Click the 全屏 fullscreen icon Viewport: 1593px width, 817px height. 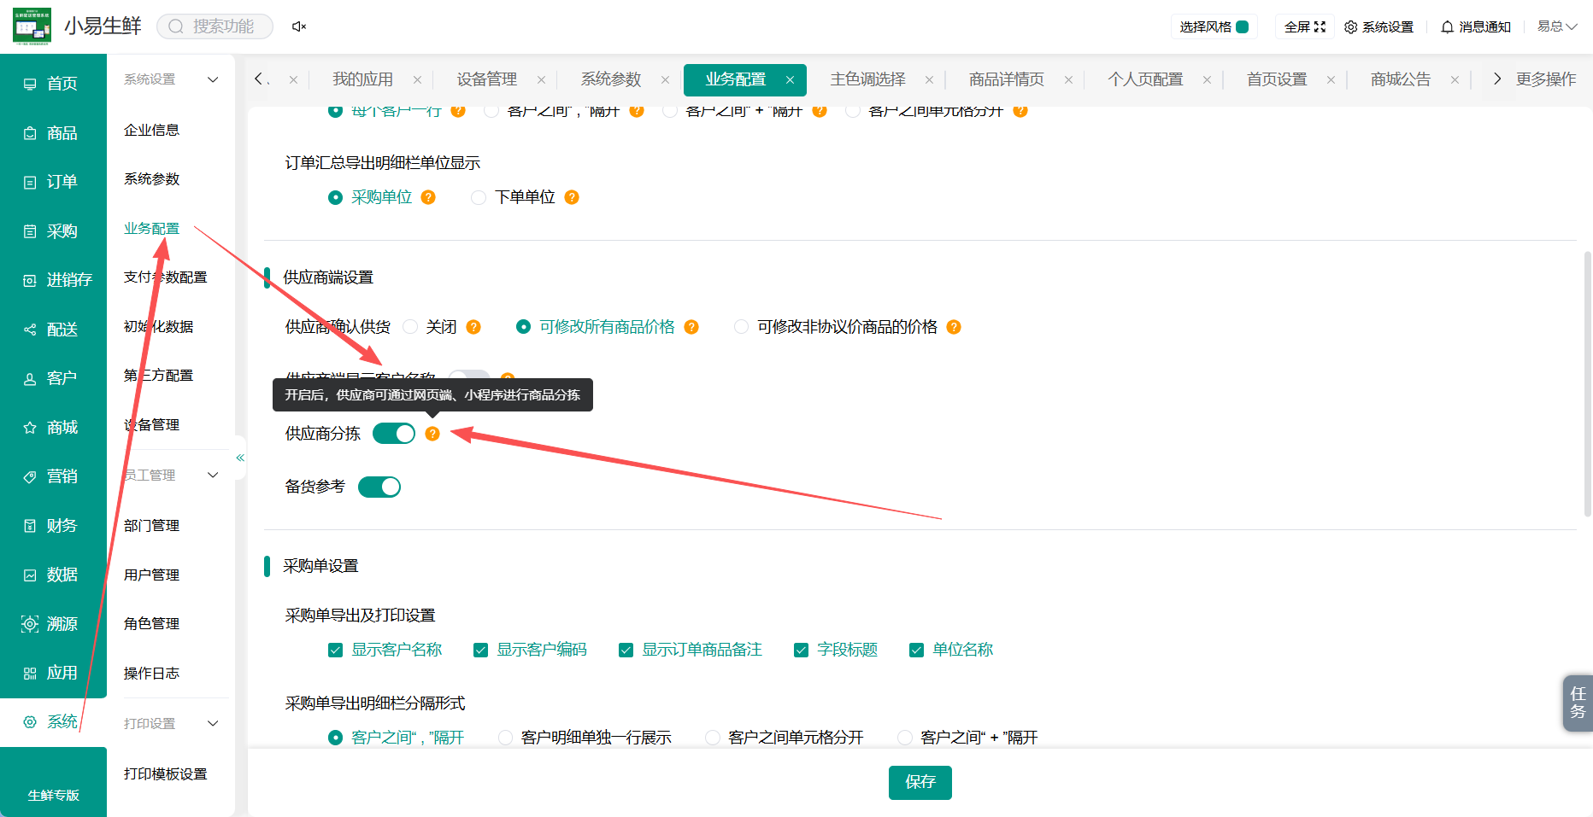pyautogui.click(x=1320, y=27)
